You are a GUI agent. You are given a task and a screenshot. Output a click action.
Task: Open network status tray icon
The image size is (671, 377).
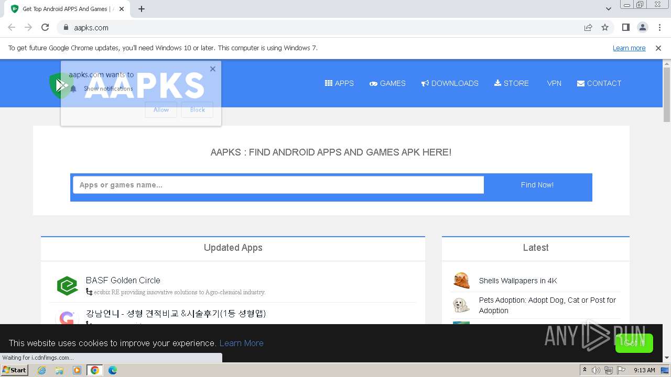609,370
